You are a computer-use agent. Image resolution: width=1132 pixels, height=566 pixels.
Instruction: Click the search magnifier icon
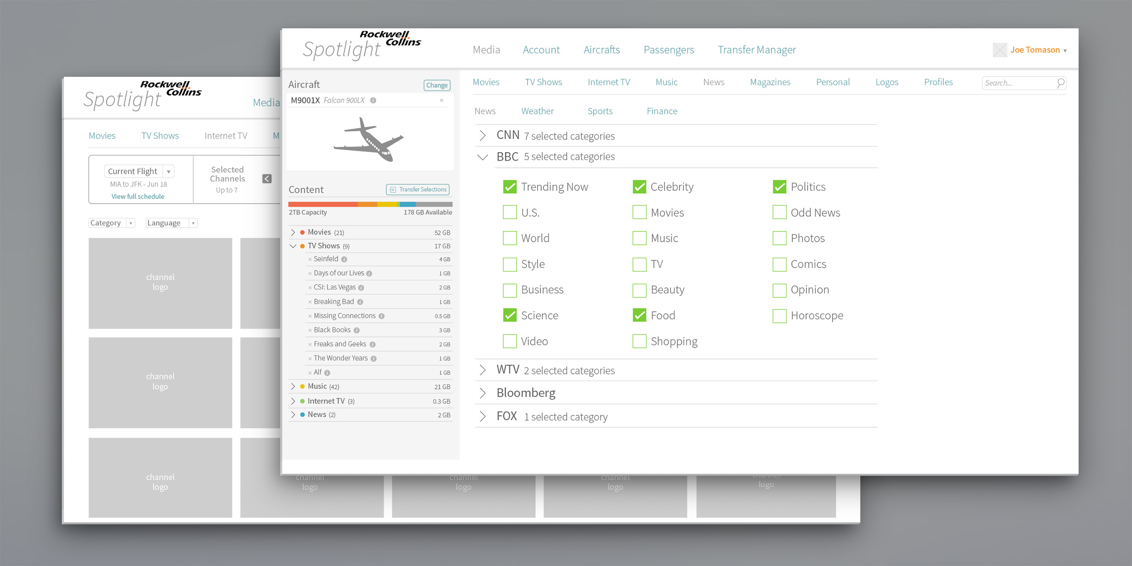pos(1060,82)
